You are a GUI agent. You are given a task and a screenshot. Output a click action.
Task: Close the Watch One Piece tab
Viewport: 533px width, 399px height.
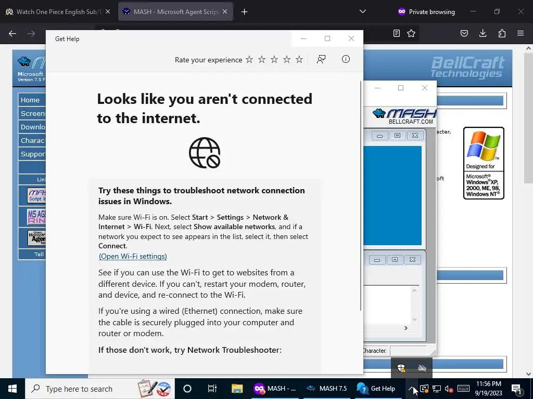pos(108,11)
